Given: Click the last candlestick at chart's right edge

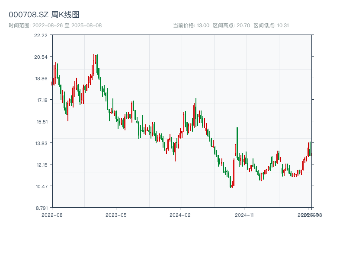Looking at the screenshot, I should pos(312,155).
